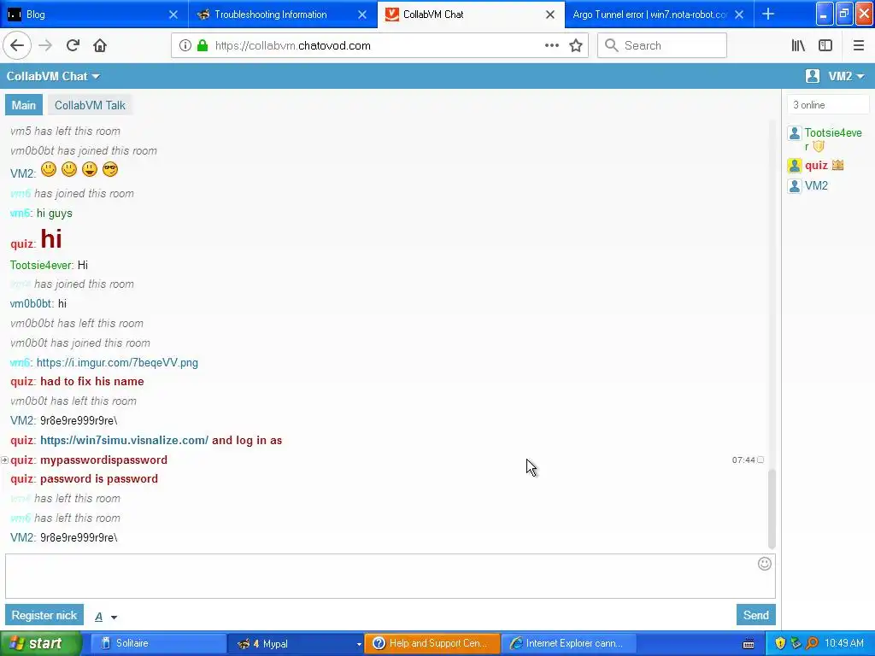The image size is (875, 656).
Task: Open the emoji picker in message box
Action: [x=765, y=564]
